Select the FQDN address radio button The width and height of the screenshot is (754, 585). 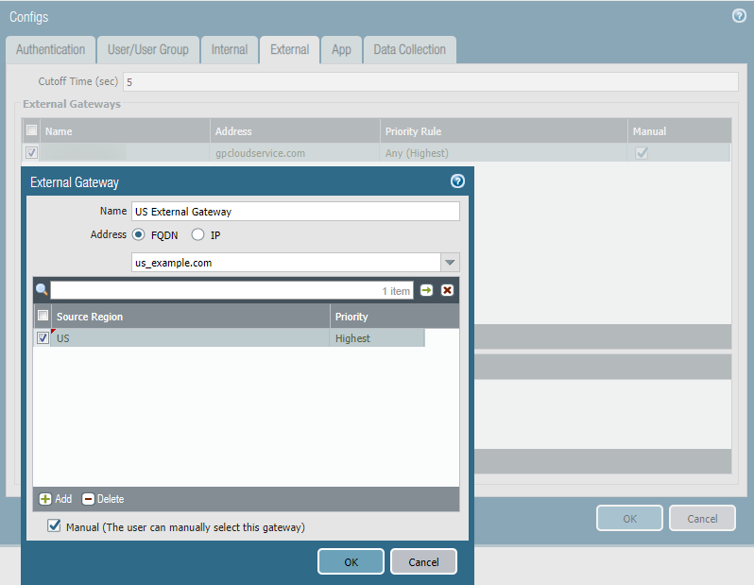(139, 235)
